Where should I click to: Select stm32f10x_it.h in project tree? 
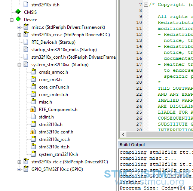[45, 5]
